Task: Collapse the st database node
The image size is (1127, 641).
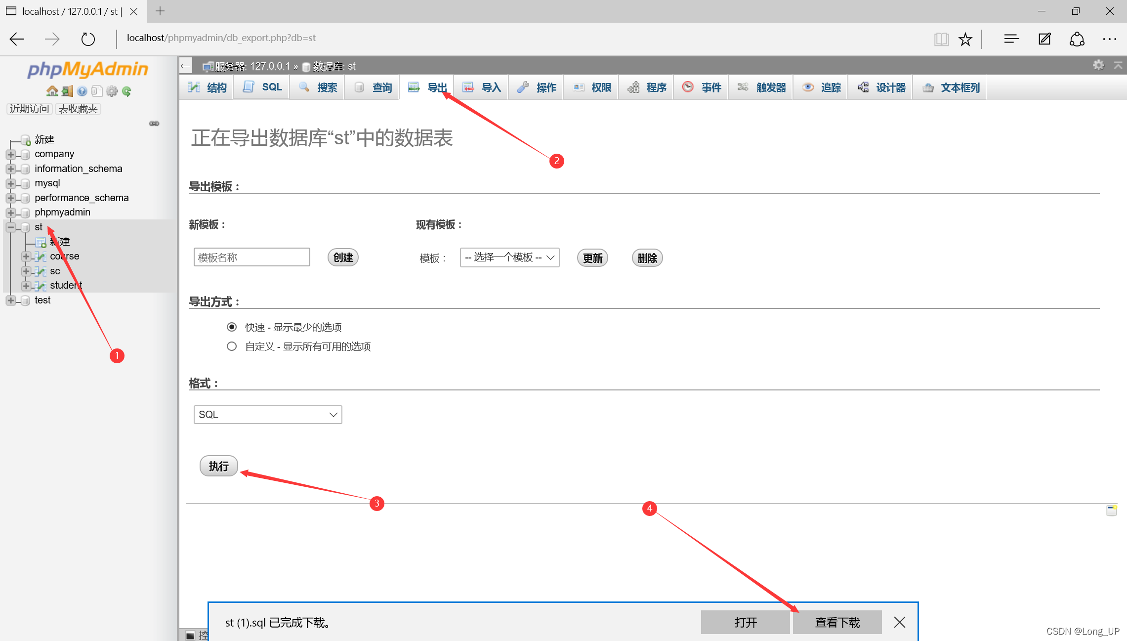Action: [x=10, y=227]
